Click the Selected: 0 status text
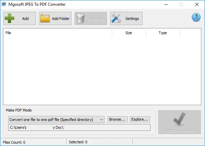205x146 pixels. [x=78, y=142]
